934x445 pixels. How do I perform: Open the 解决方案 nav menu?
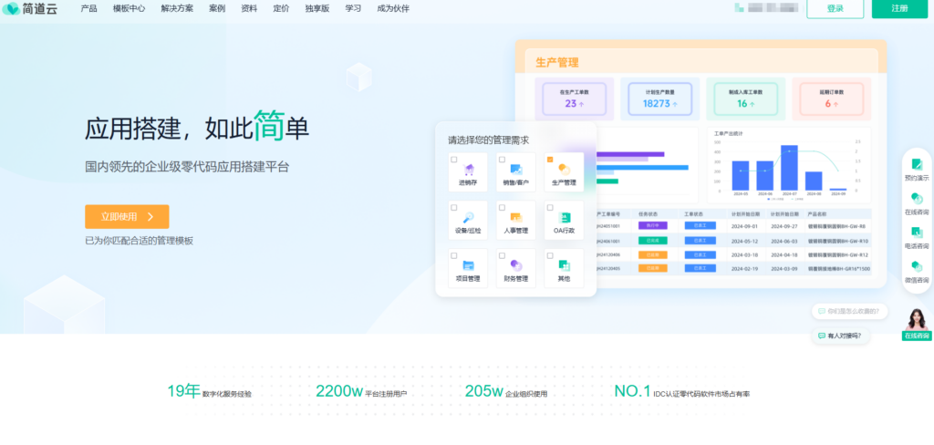pyautogui.click(x=177, y=8)
